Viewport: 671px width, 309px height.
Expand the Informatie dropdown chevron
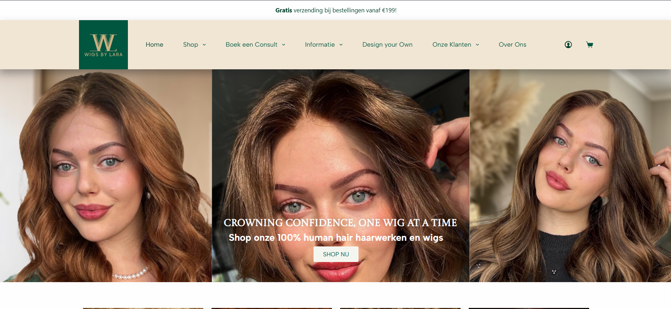click(x=341, y=45)
